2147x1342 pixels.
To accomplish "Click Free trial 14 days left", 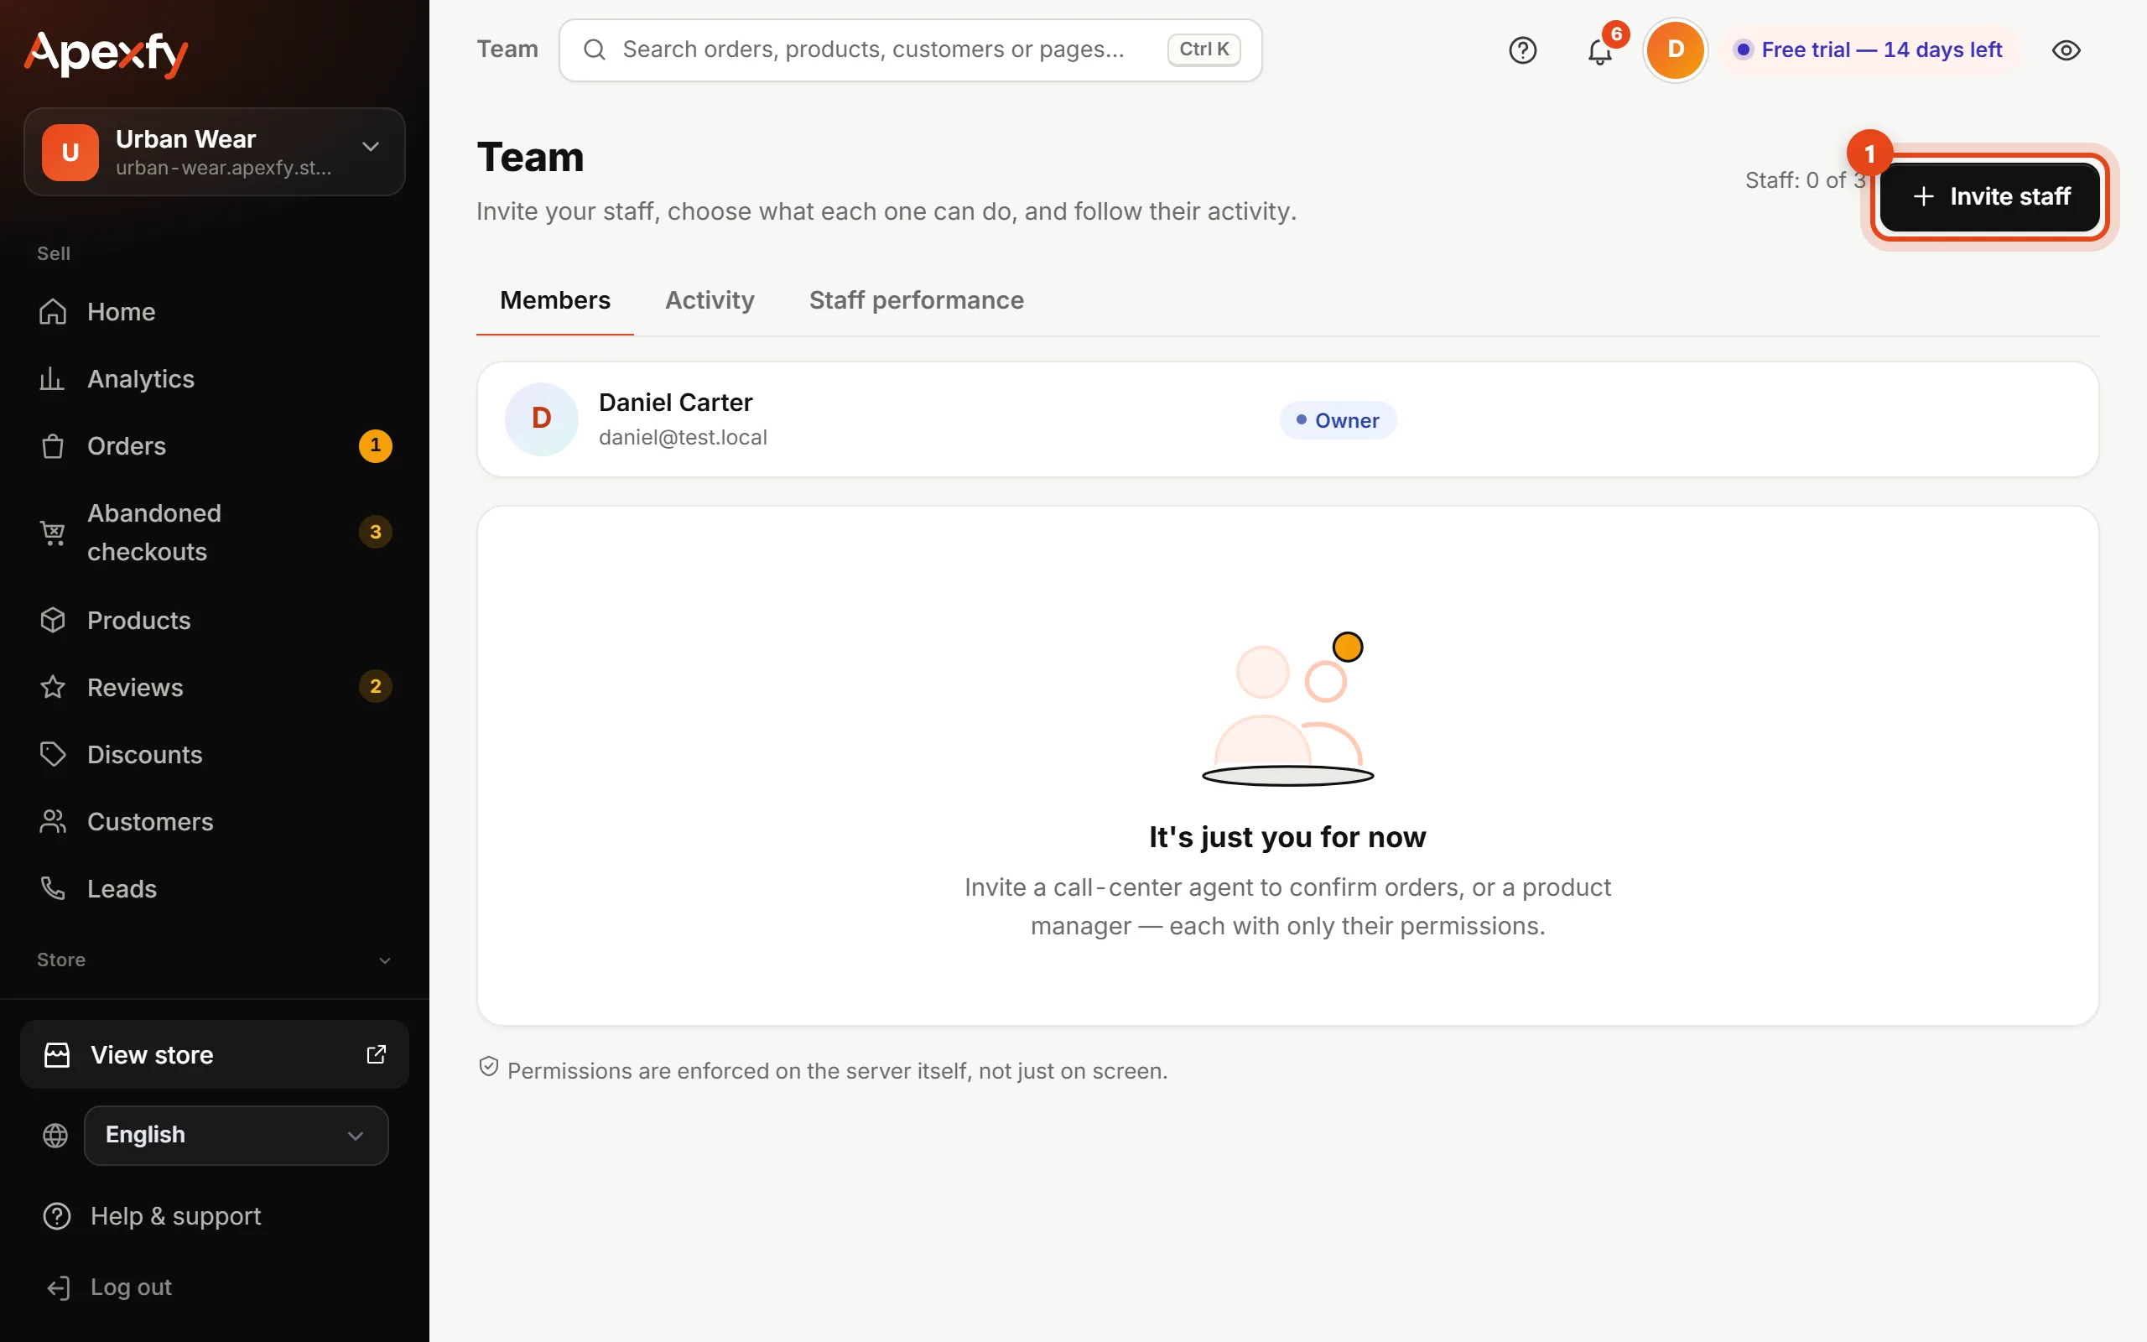I will pyautogui.click(x=1870, y=49).
